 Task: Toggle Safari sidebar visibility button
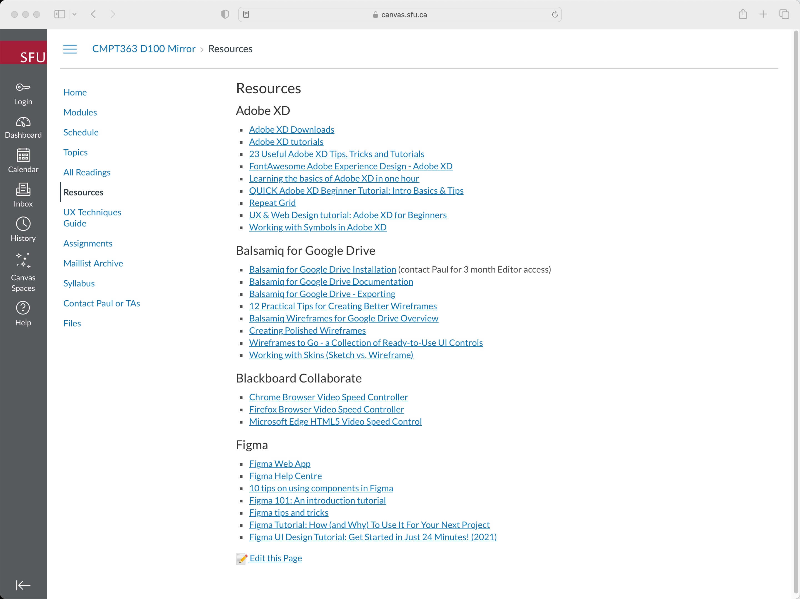(x=60, y=14)
